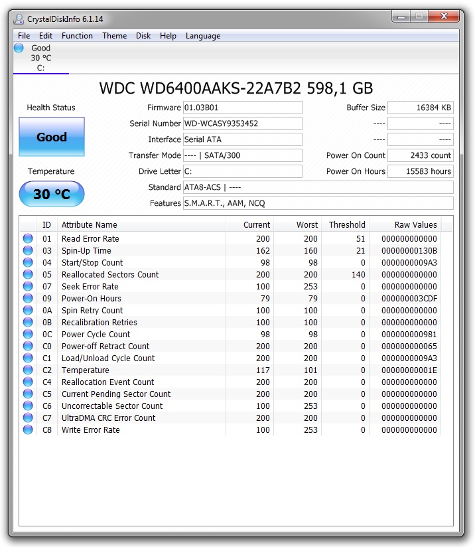Open the Function menu

point(77,36)
